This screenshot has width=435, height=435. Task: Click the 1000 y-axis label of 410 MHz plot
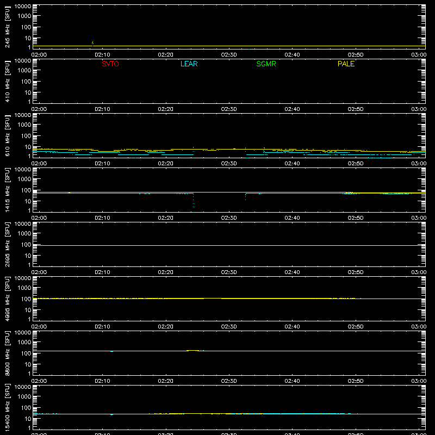tap(24, 70)
